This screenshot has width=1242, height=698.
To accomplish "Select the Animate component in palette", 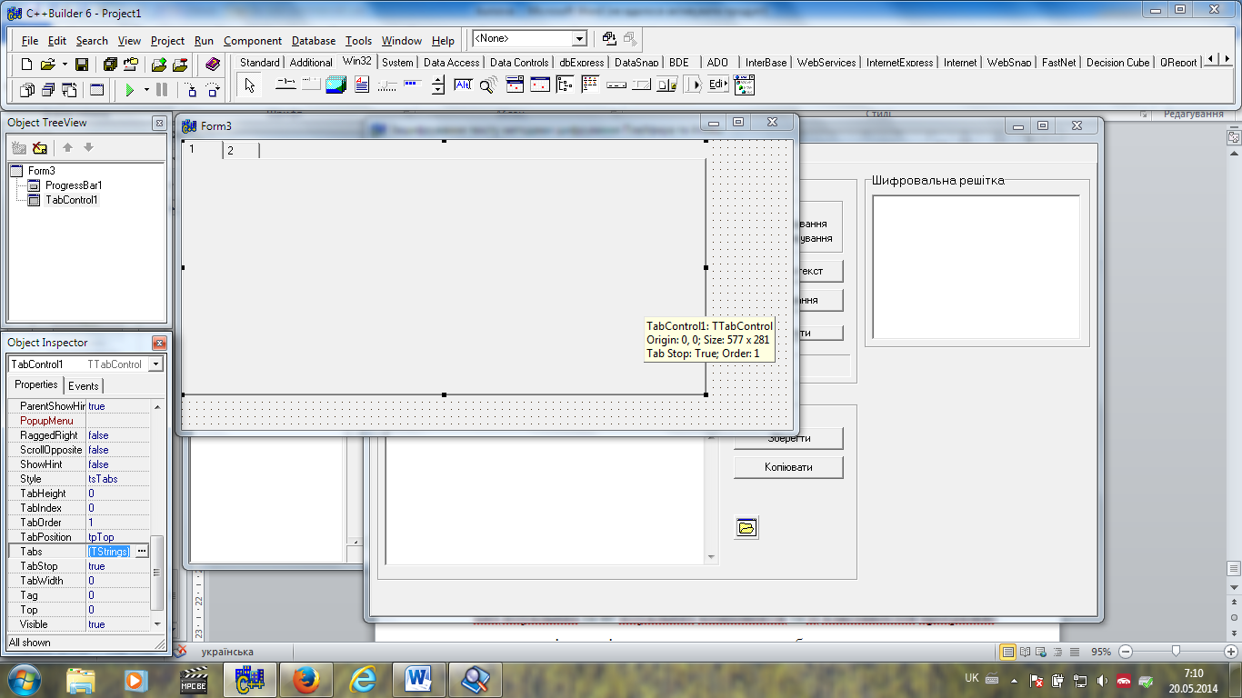I will pyautogui.click(x=489, y=85).
